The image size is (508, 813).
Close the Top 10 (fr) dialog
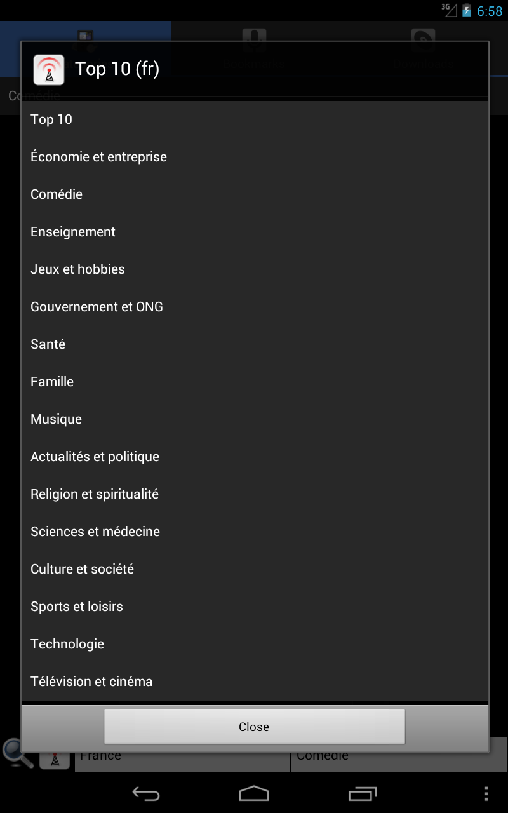tap(254, 727)
